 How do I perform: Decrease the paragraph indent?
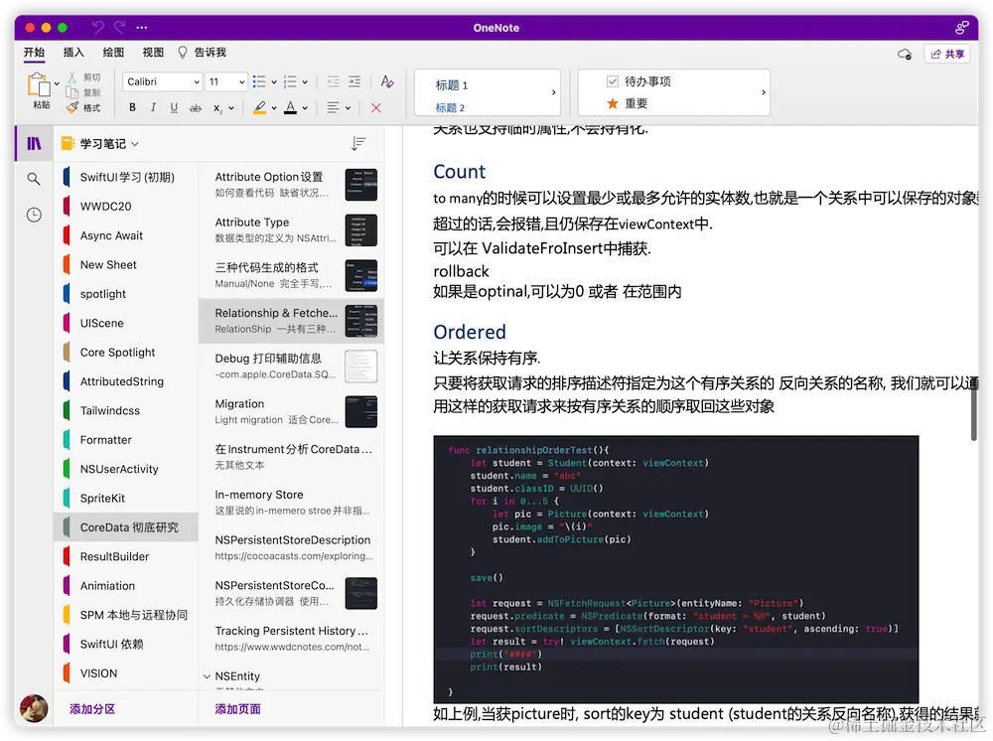click(333, 81)
